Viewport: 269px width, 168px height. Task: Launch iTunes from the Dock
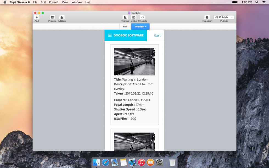point(141,162)
